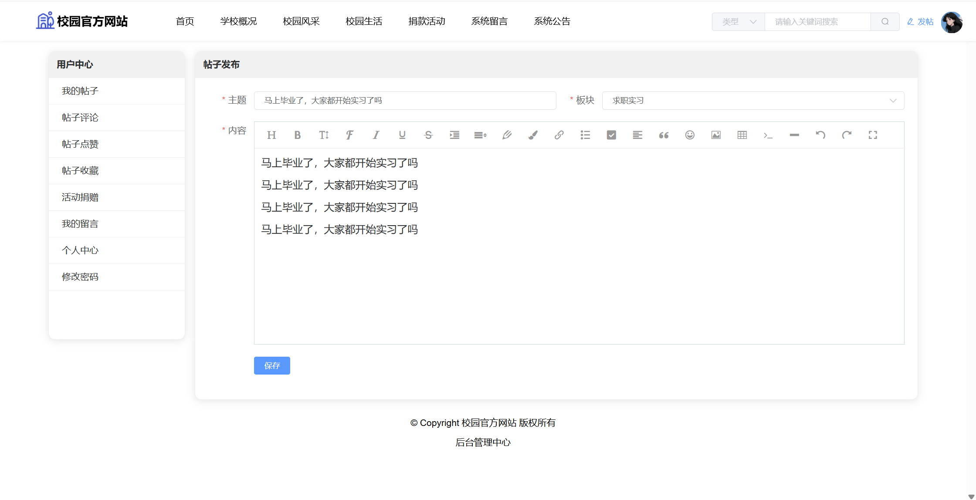The image size is (976, 500).
Task: Click the blue 保存 button
Action: [x=272, y=365]
